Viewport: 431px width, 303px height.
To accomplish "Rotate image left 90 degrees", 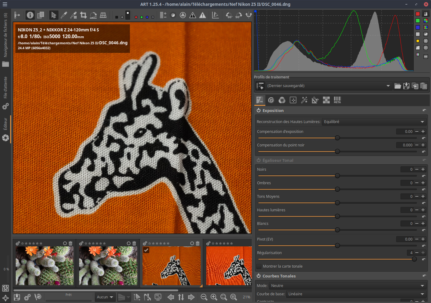I will [229, 15].
